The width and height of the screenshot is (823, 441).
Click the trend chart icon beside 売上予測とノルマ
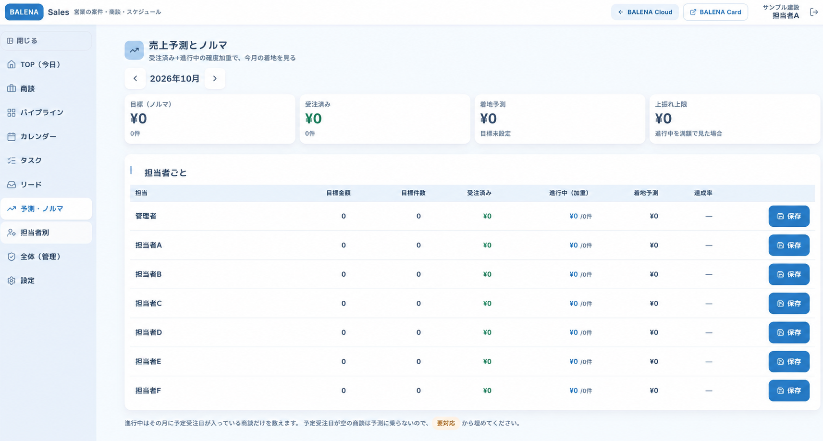(134, 50)
